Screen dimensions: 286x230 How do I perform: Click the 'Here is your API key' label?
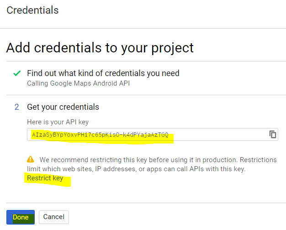(58, 122)
